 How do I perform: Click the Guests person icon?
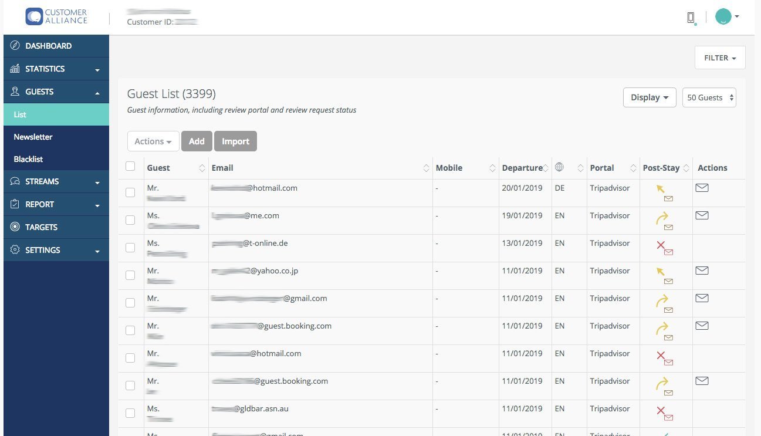[x=15, y=92]
